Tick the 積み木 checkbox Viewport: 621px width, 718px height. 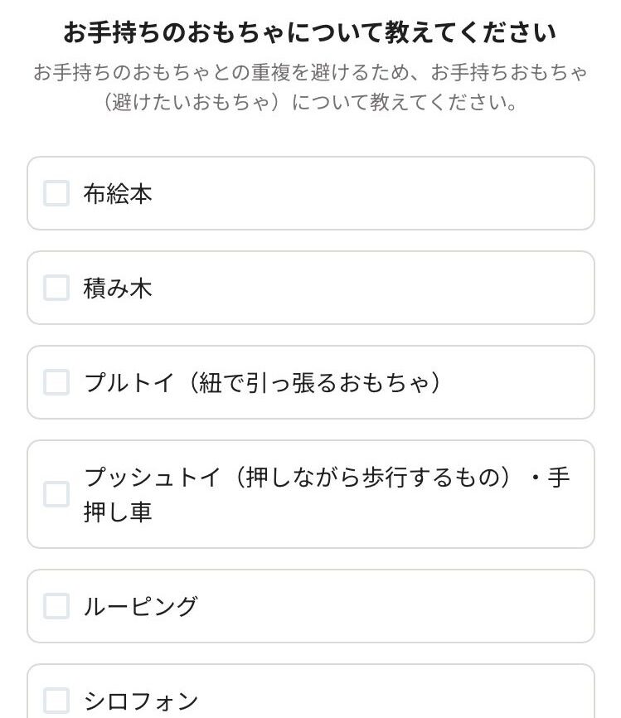(56, 289)
